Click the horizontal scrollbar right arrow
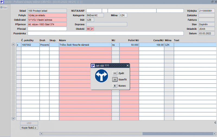Viewport: 217px width, 137px height. pyautogui.click(x=215, y=133)
